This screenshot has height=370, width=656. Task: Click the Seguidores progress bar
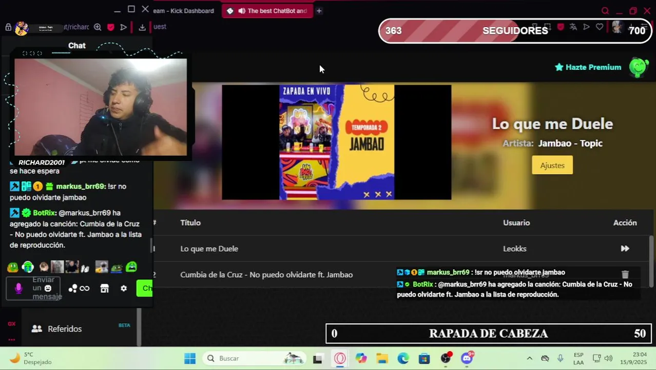pyautogui.click(x=515, y=31)
